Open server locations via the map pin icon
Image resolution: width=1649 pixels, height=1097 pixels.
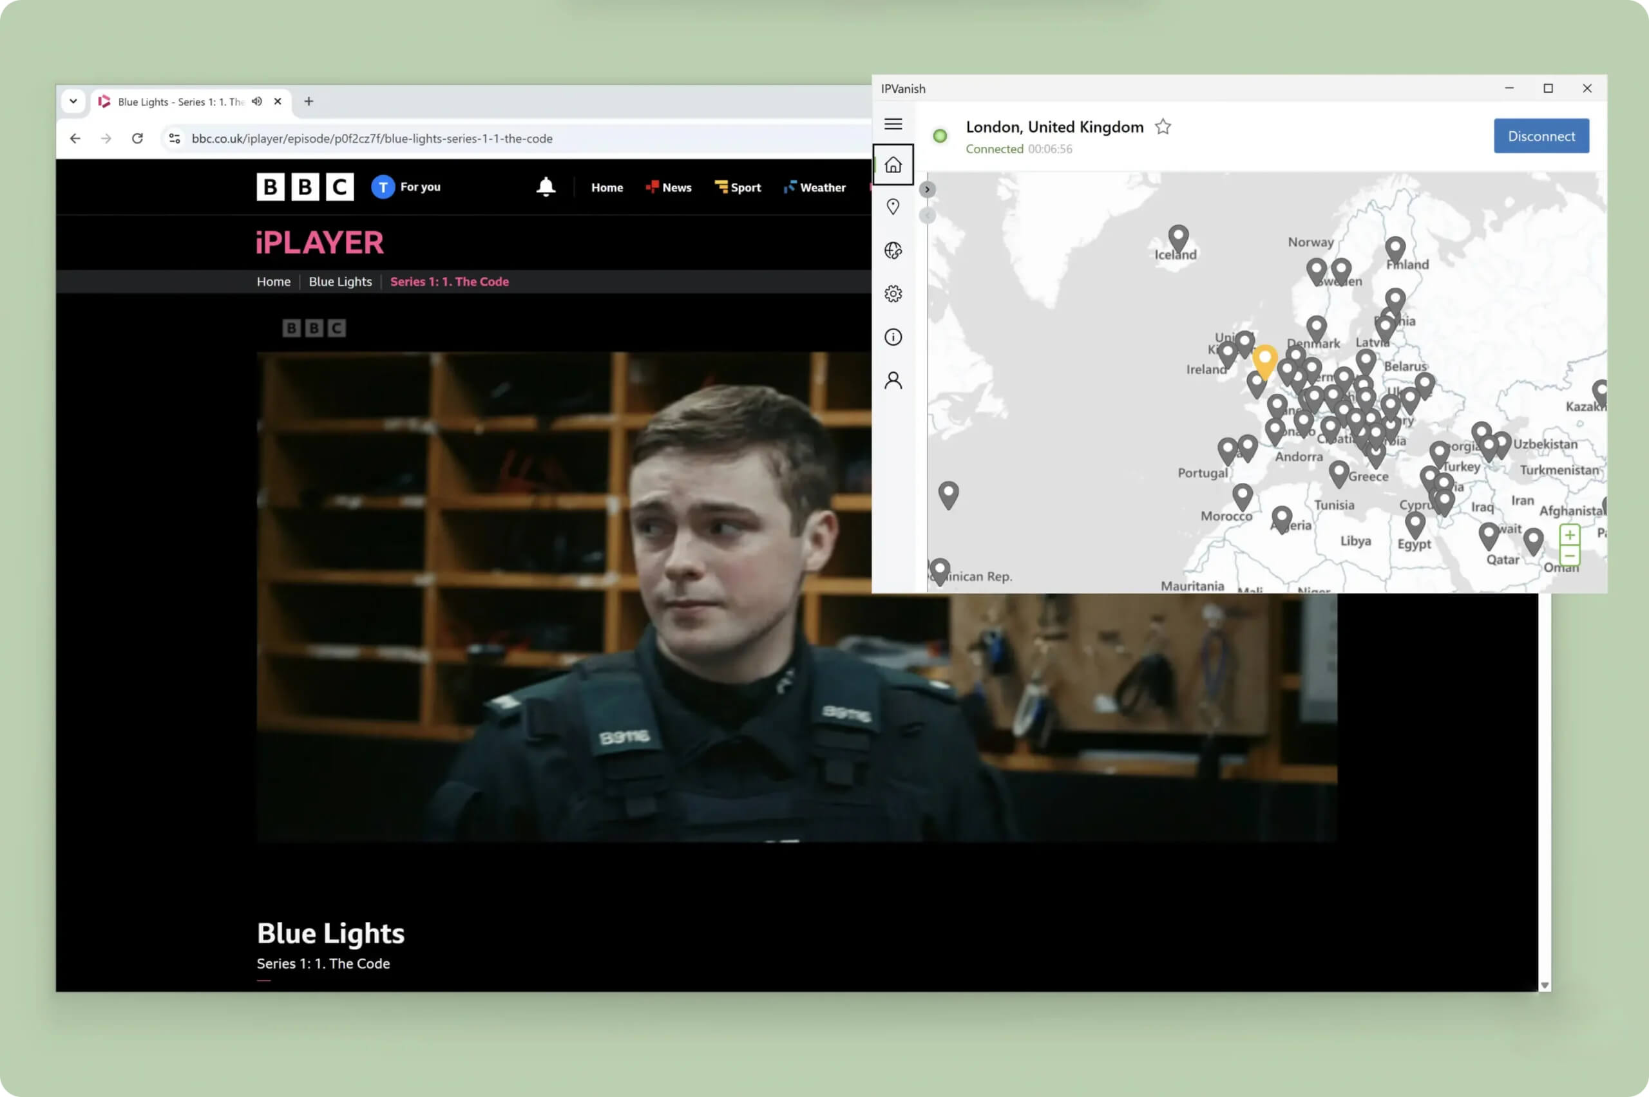tap(893, 207)
